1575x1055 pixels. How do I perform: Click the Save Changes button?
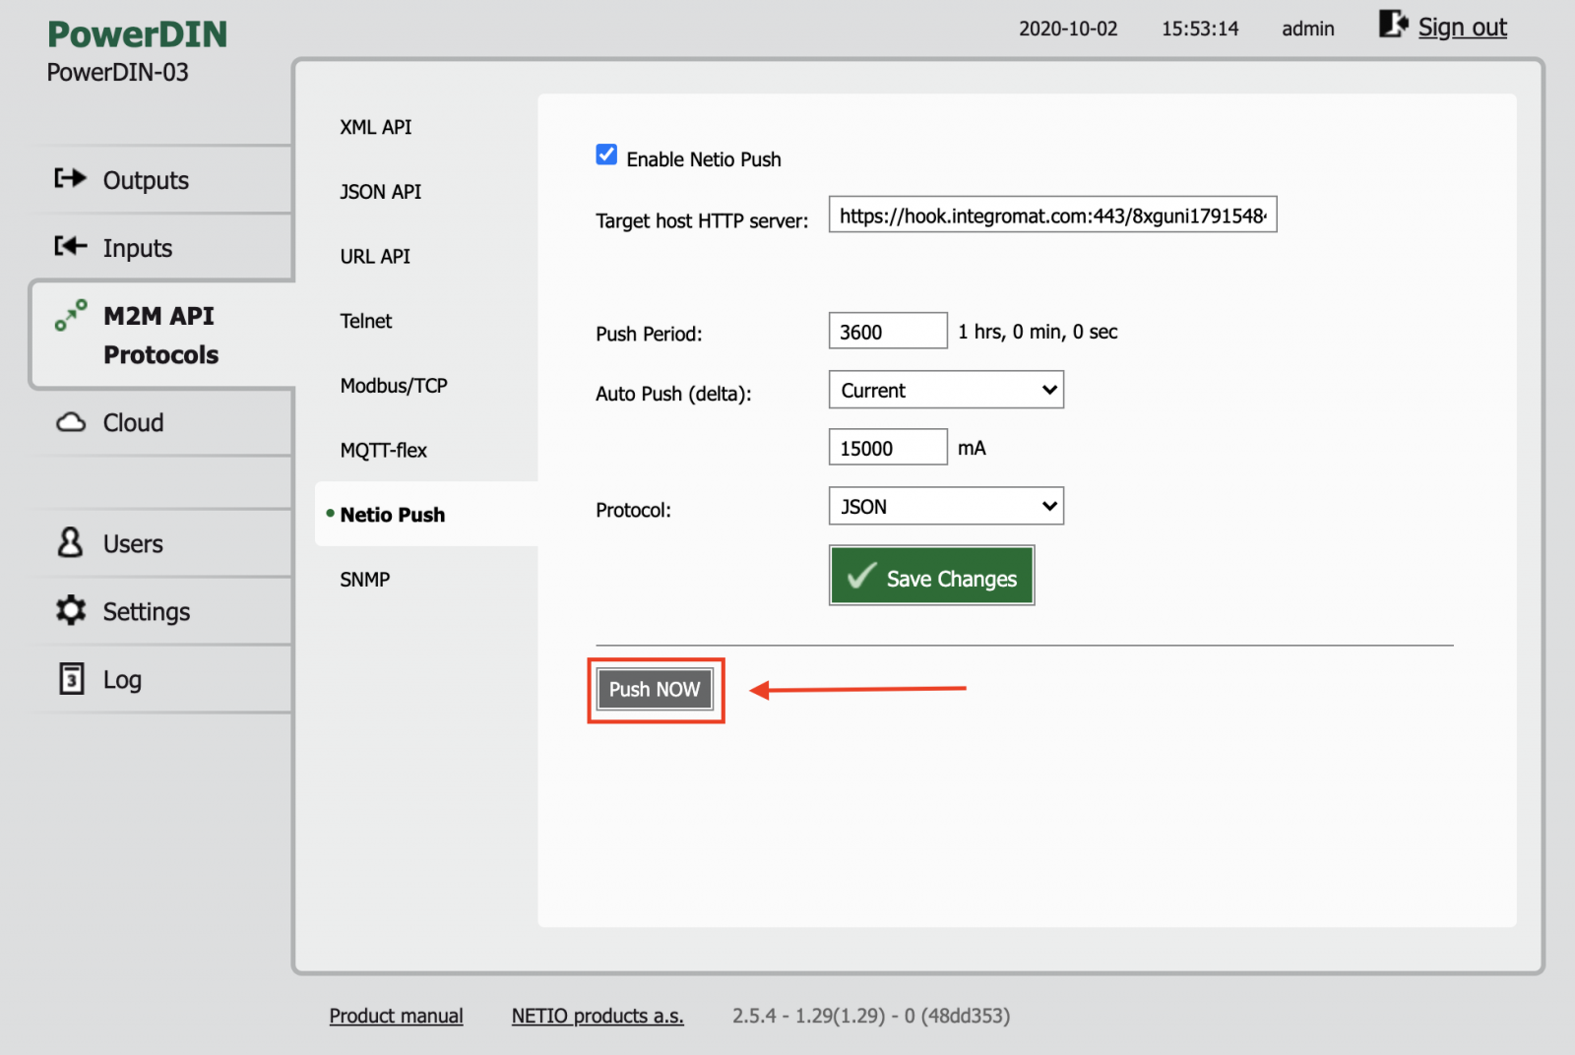click(931, 576)
